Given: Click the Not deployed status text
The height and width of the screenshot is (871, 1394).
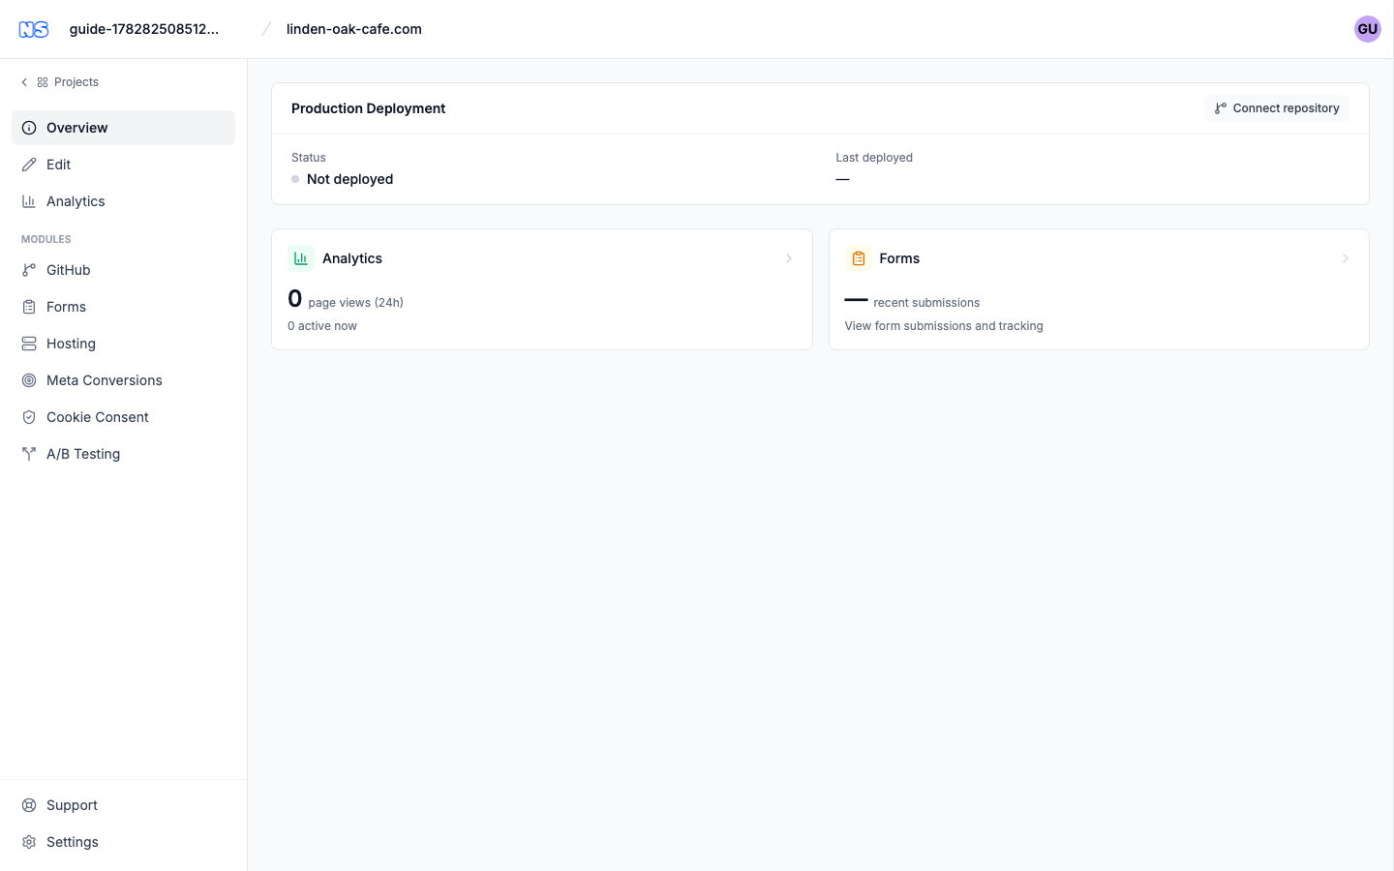Looking at the screenshot, I should (349, 179).
